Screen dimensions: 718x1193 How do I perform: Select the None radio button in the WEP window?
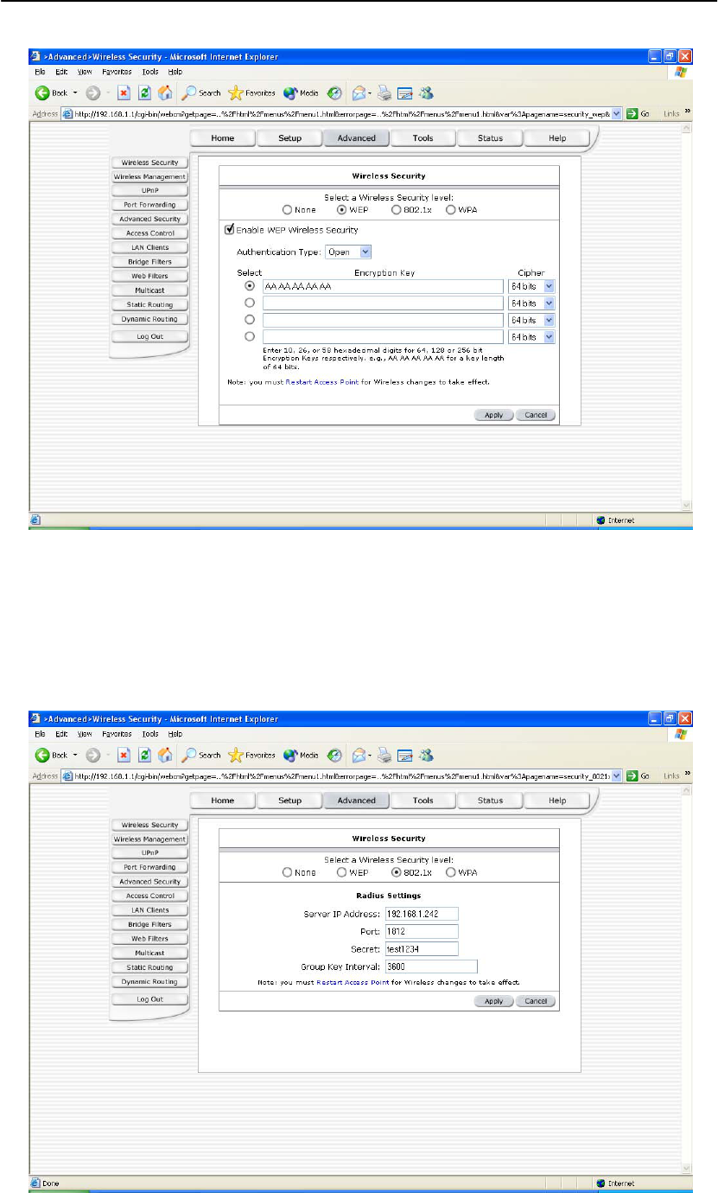pos(288,209)
